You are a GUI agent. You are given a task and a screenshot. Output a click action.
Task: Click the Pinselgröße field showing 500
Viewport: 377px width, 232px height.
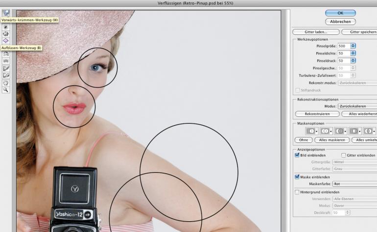click(344, 46)
